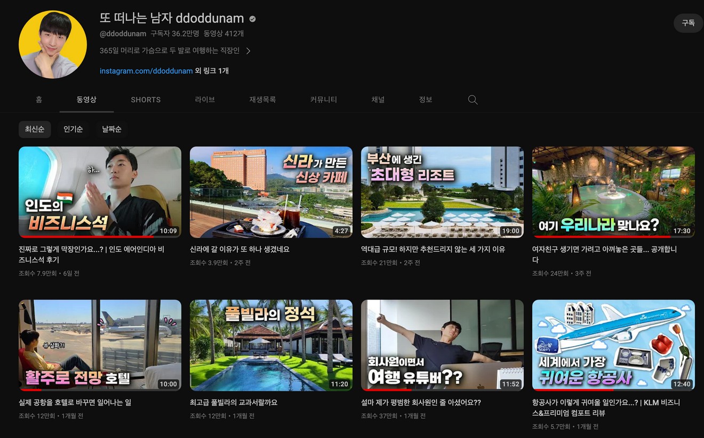Screen dimensions: 704x438
Task: Sort videos by 인기순 chip
Action: pos(73,129)
